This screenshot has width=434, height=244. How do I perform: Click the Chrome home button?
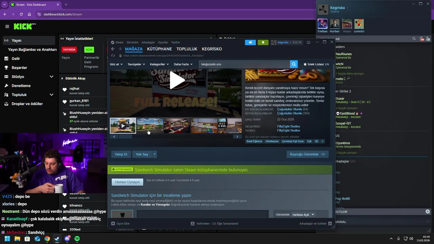[x=29, y=14]
